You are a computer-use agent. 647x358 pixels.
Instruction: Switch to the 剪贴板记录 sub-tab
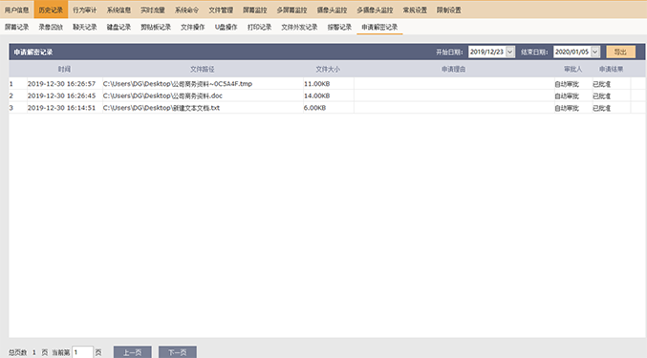(156, 27)
